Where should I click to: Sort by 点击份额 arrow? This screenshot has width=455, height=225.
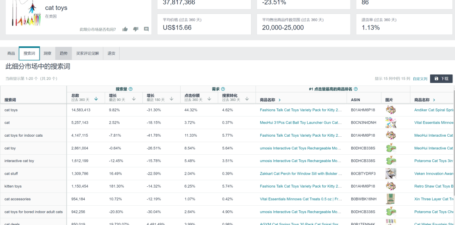[x=209, y=99]
